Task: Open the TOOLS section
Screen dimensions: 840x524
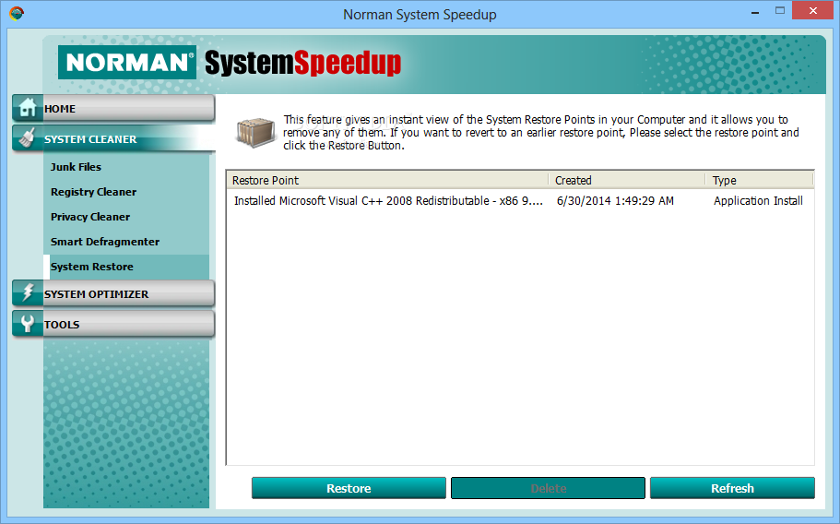Action: pos(113,324)
